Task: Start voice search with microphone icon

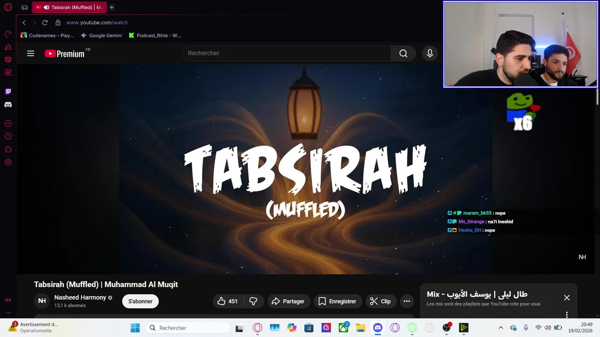Action: [x=430, y=53]
